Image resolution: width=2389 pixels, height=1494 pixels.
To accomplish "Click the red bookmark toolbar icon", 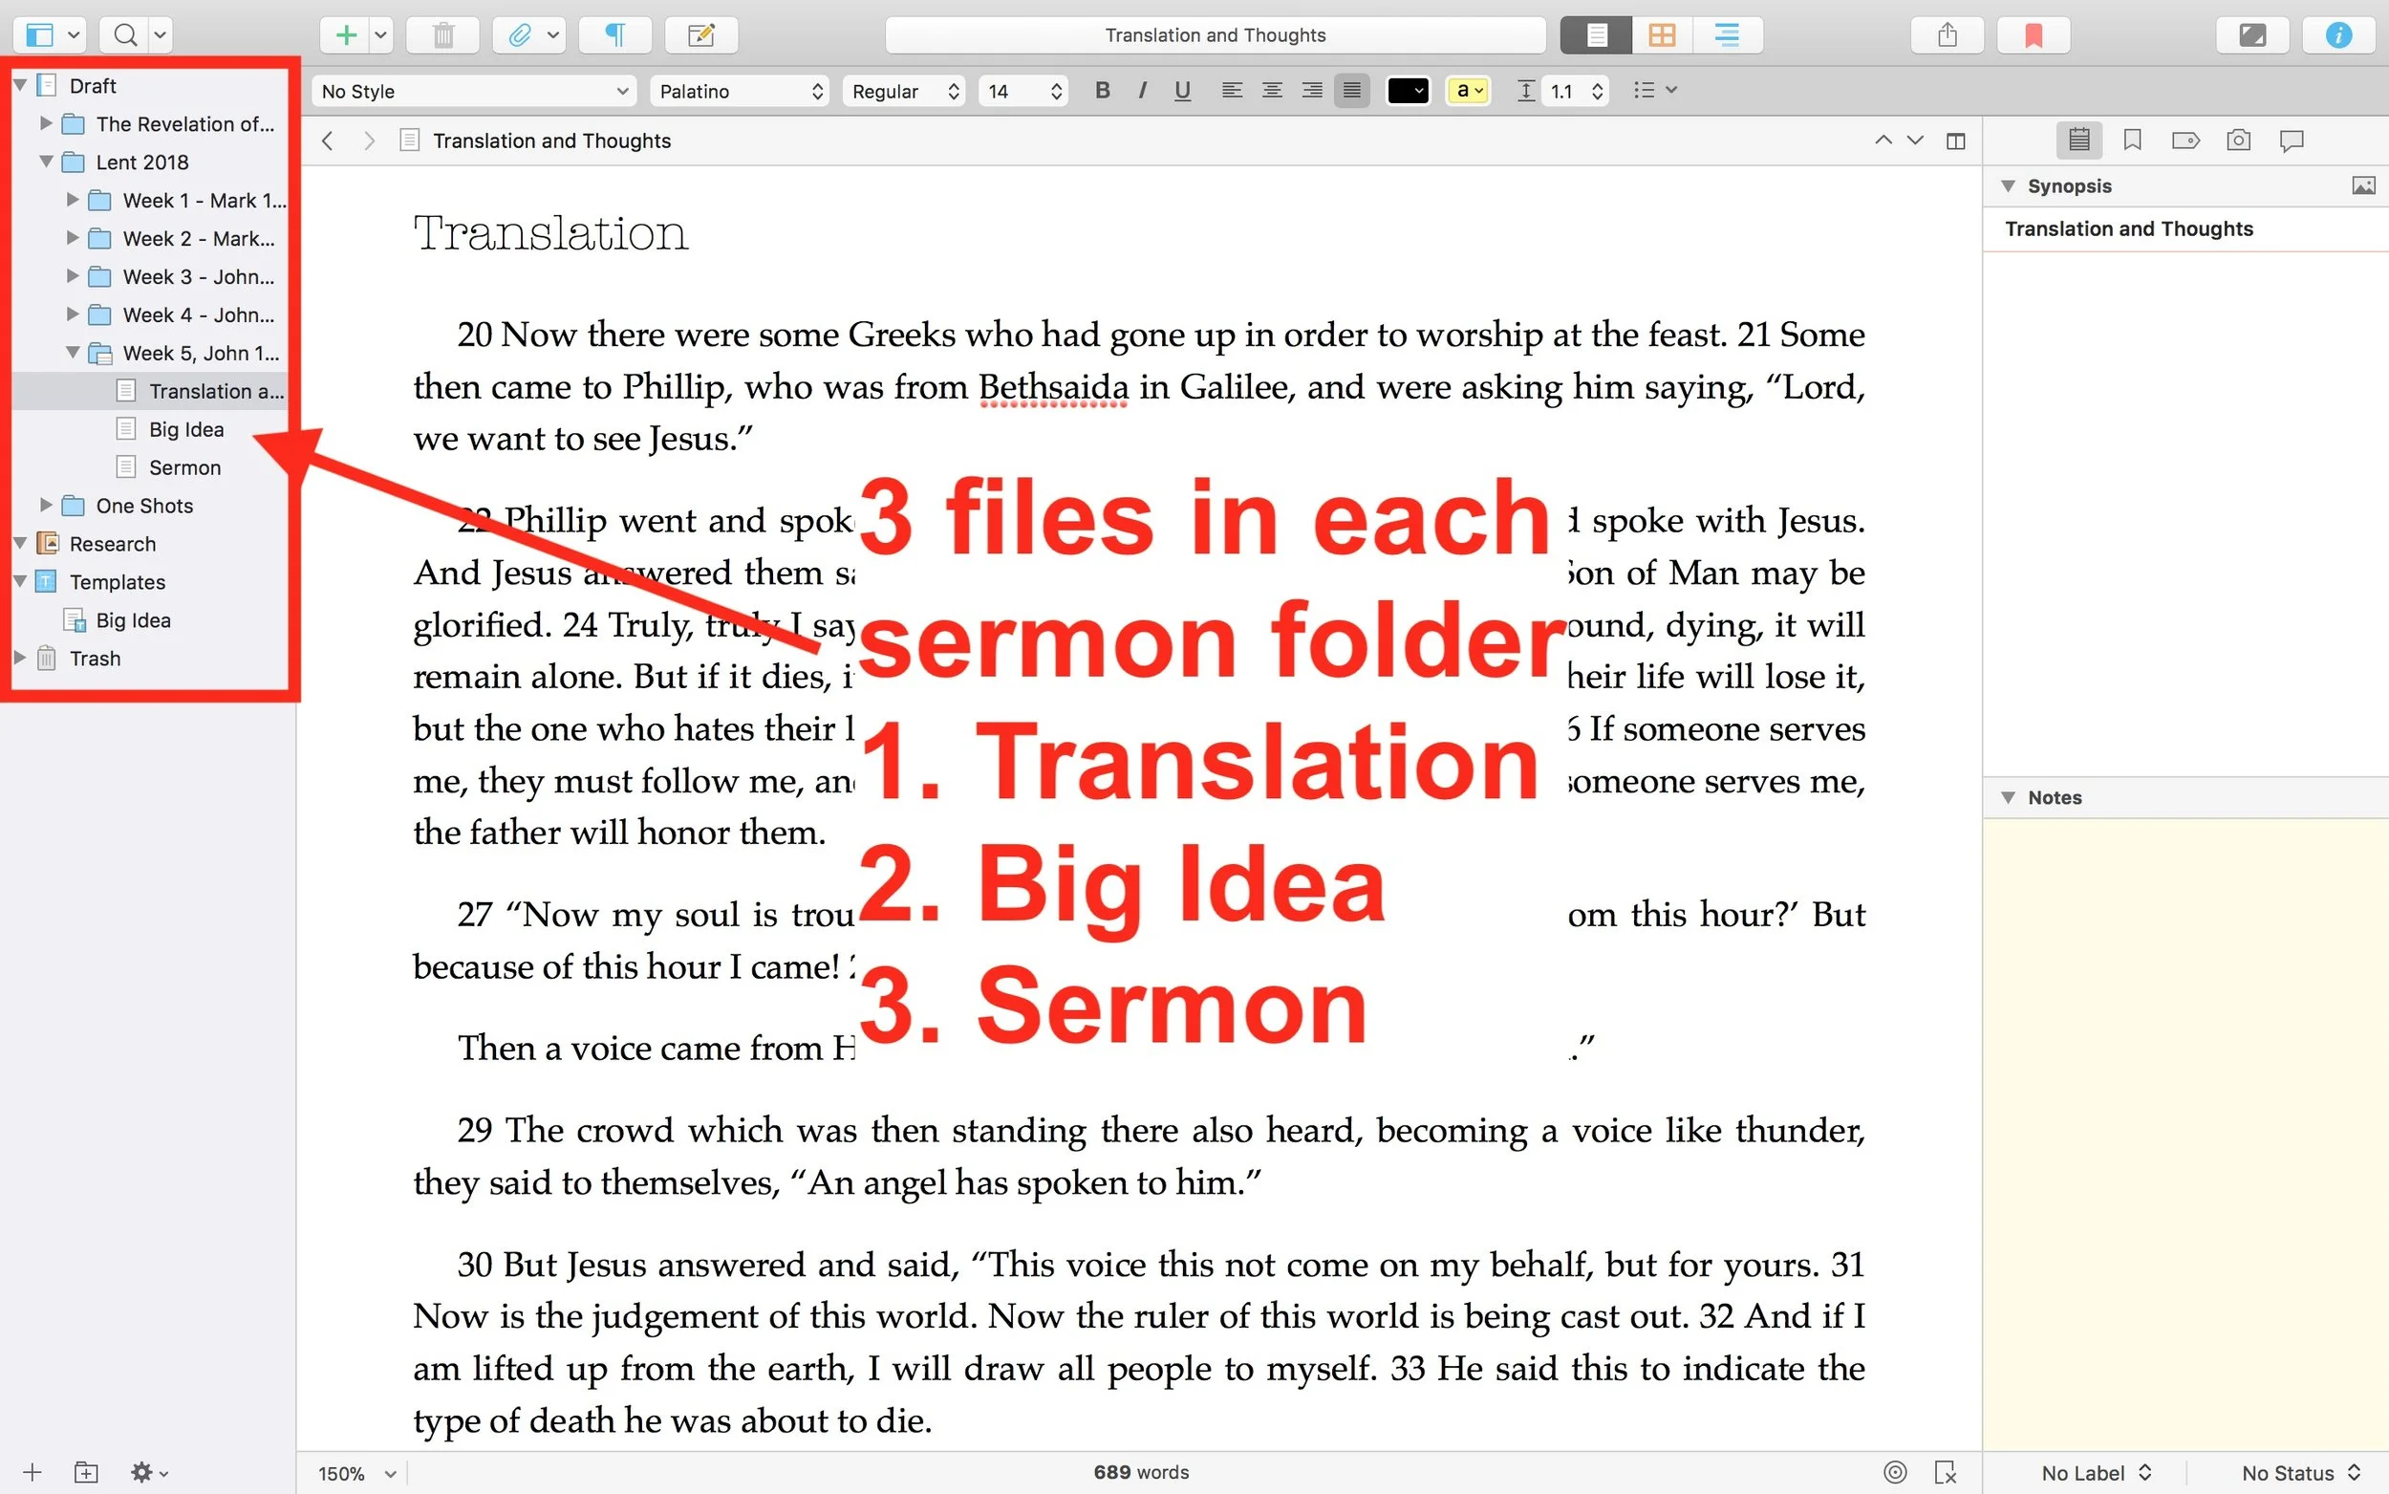I will pos(2033,35).
